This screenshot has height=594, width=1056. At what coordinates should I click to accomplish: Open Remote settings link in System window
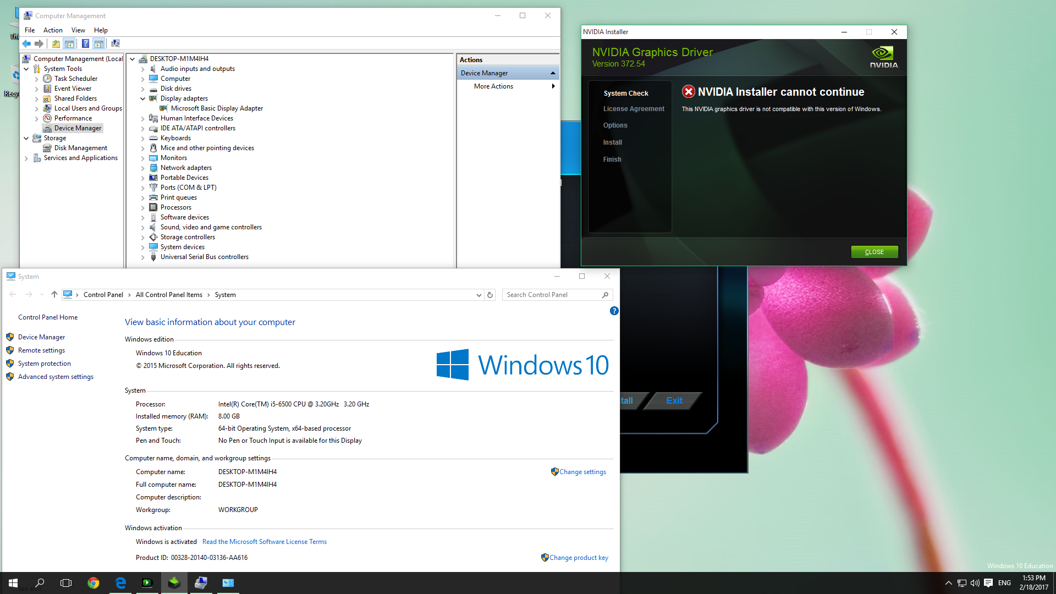click(41, 350)
